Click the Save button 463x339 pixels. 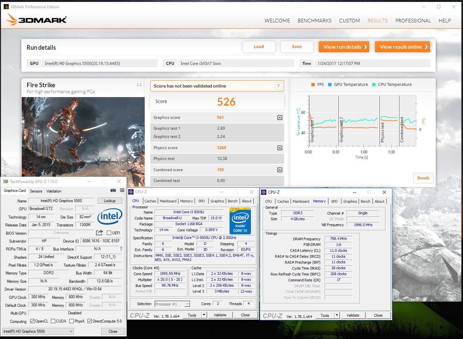pos(297,47)
